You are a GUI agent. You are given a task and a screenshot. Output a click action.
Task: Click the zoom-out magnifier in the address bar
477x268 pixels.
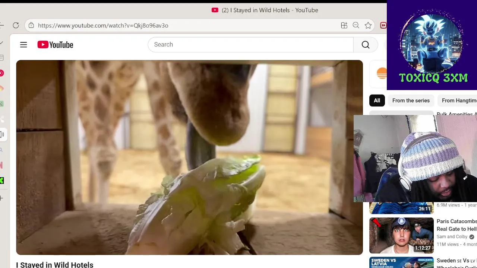(356, 25)
